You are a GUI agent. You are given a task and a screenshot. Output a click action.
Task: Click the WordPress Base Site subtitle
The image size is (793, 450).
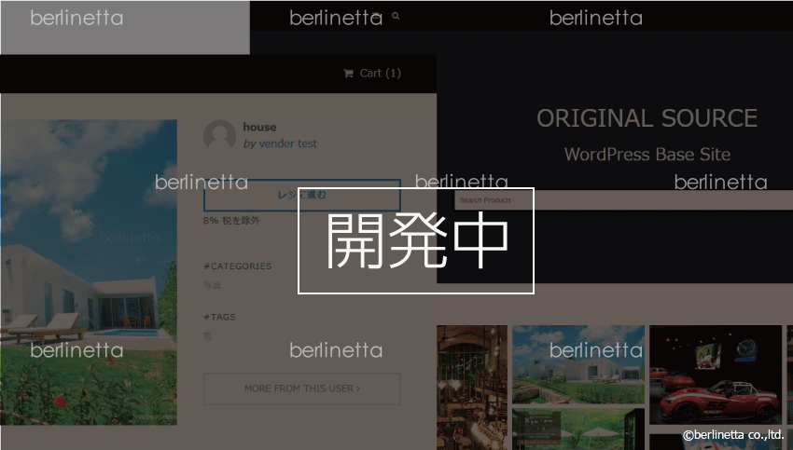(647, 154)
